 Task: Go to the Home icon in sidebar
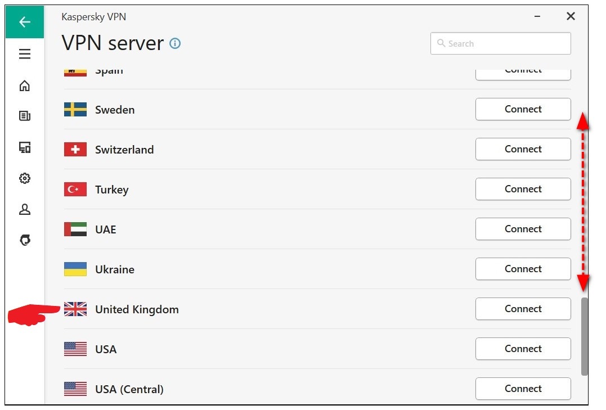(24, 86)
